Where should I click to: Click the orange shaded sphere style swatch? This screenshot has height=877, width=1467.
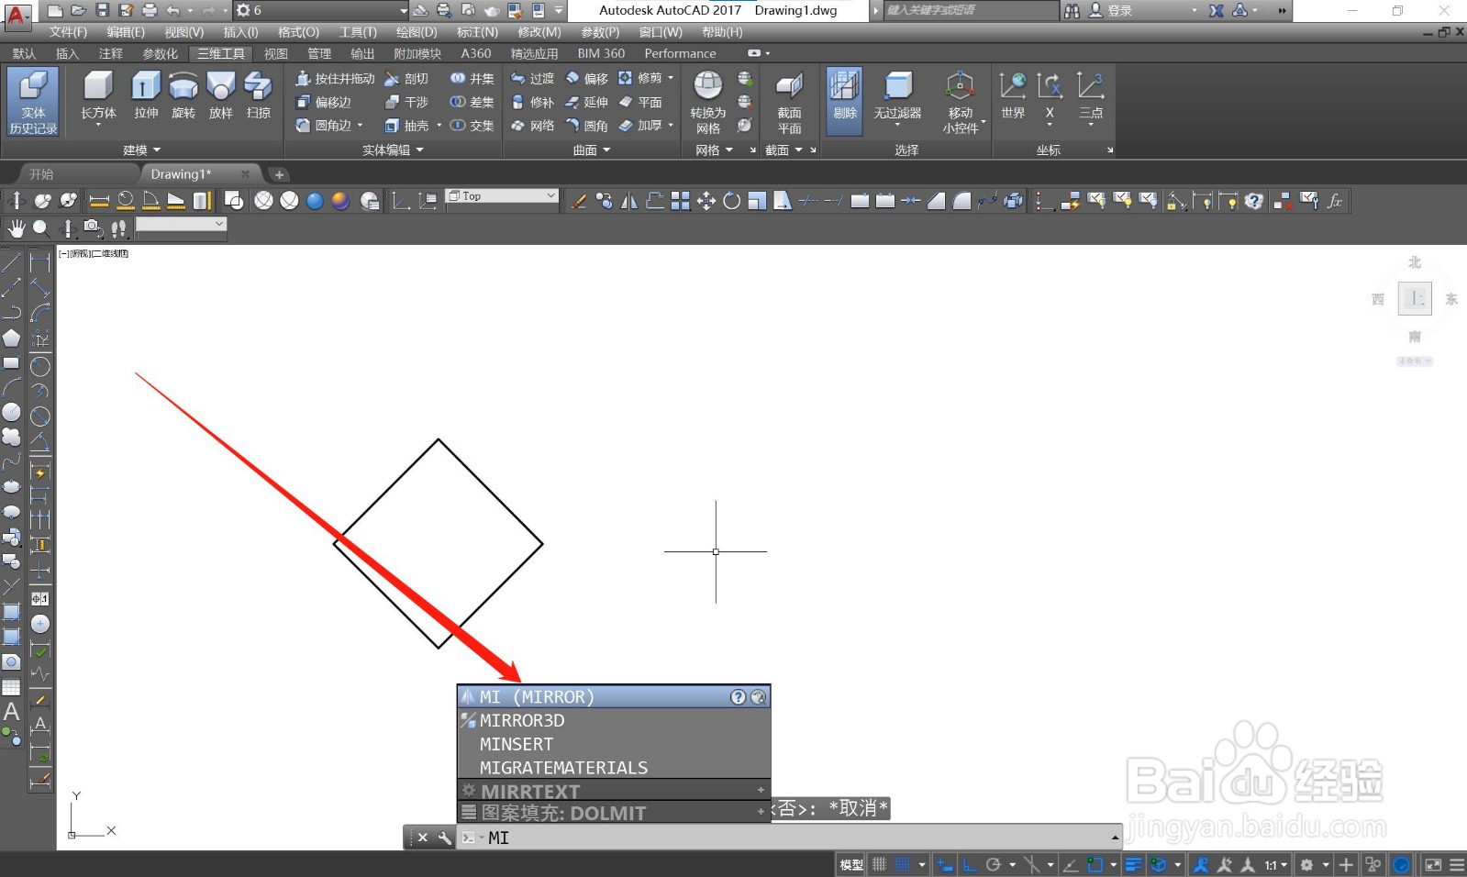click(339, 200)
